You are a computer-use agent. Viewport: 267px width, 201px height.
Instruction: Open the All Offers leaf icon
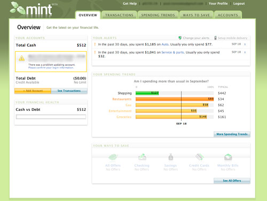(113, 157)
